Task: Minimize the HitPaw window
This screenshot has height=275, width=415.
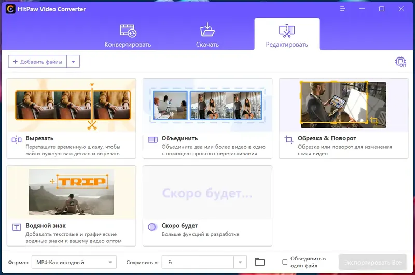Action: (x=362, y=9)
